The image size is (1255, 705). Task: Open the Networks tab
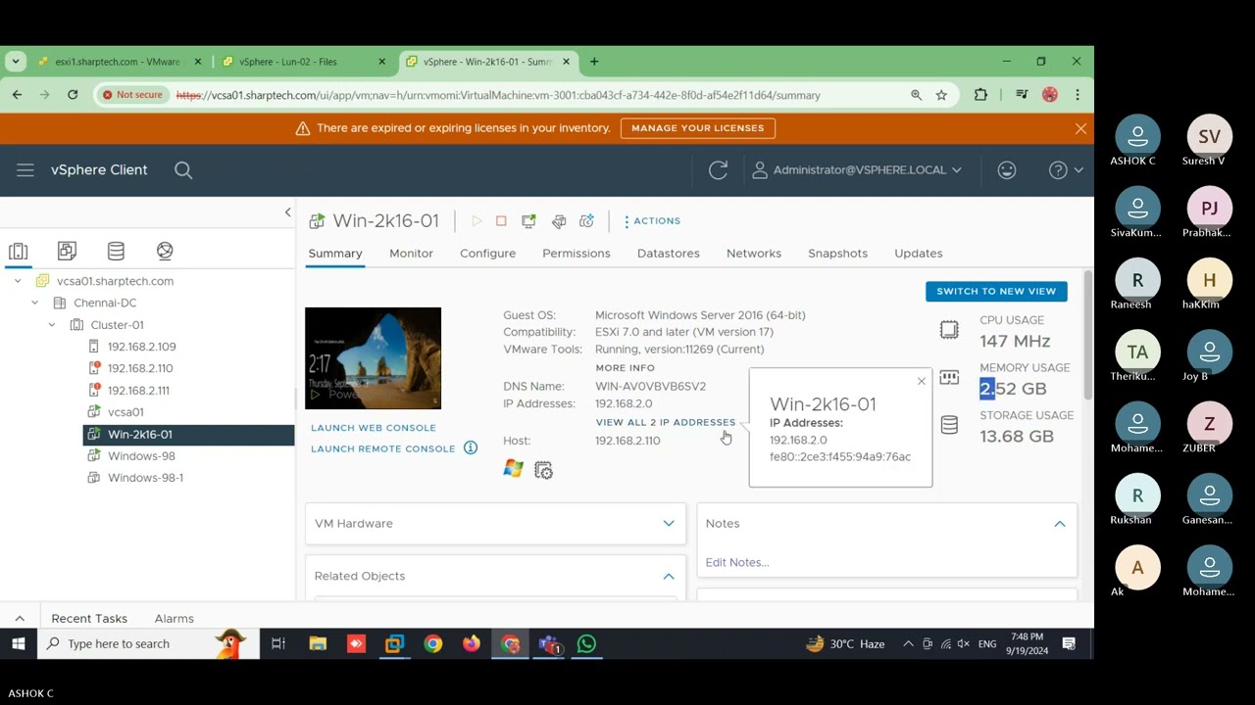[x=754, y=254]
